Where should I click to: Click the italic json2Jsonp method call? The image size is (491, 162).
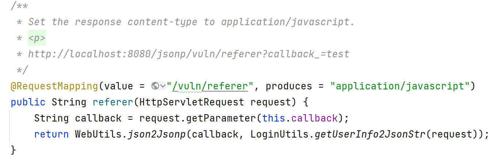click(157, 135)
